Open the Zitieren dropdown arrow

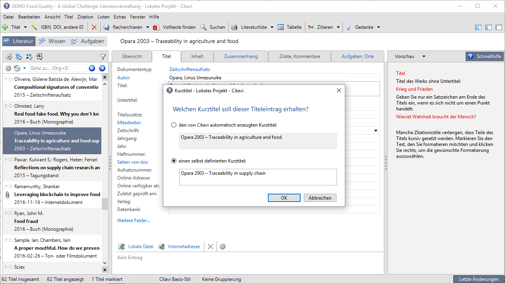pos(338,27)
